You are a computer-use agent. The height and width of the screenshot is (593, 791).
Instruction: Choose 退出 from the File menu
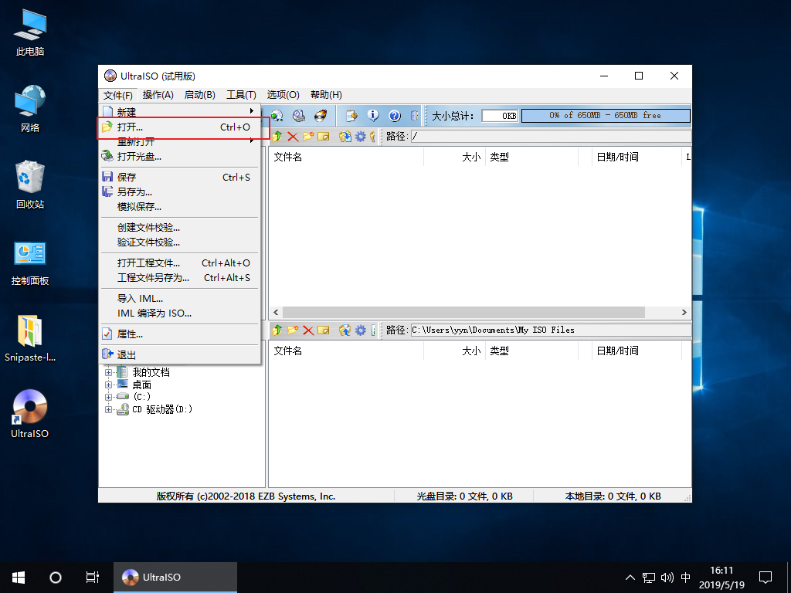[179, 355]
